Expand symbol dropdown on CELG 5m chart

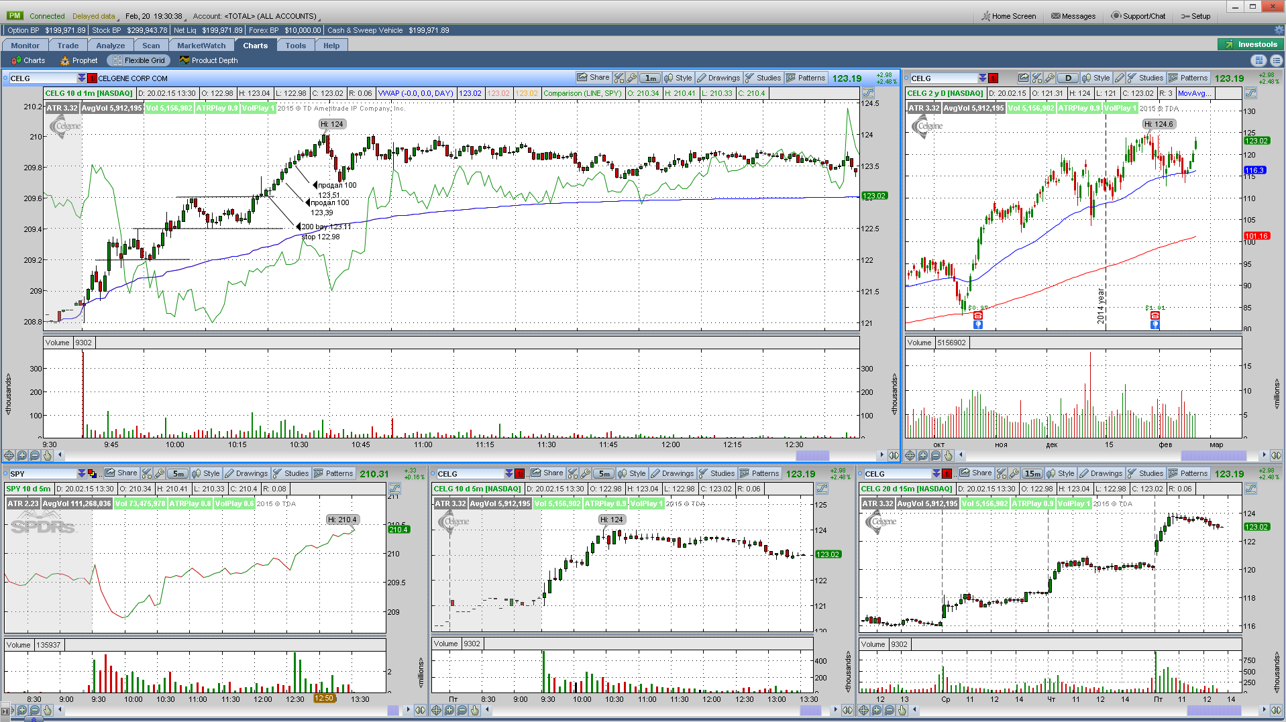(x=508, y=473)
